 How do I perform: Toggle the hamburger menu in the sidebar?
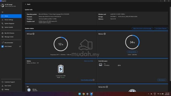2,12
